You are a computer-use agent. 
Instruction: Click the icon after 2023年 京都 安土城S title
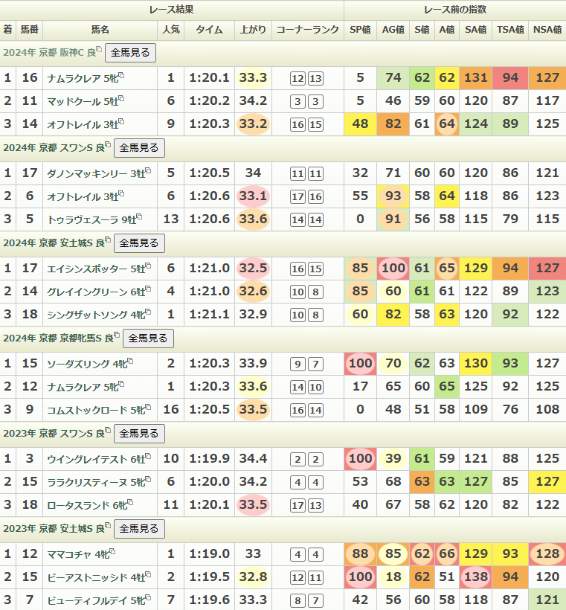tap(107, 526)
